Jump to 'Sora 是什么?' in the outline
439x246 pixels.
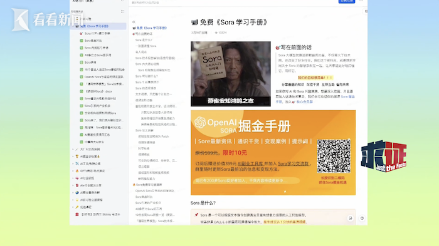click(144, 40)
